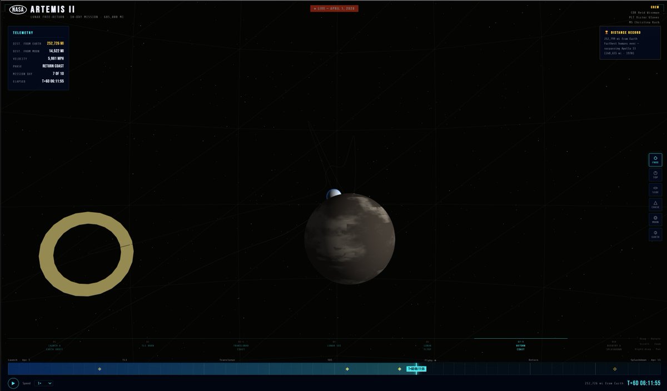The width and height of the screenshot is (667, 391).
Task: Jump to the TLI Burn phase
Action: (147, 345)
